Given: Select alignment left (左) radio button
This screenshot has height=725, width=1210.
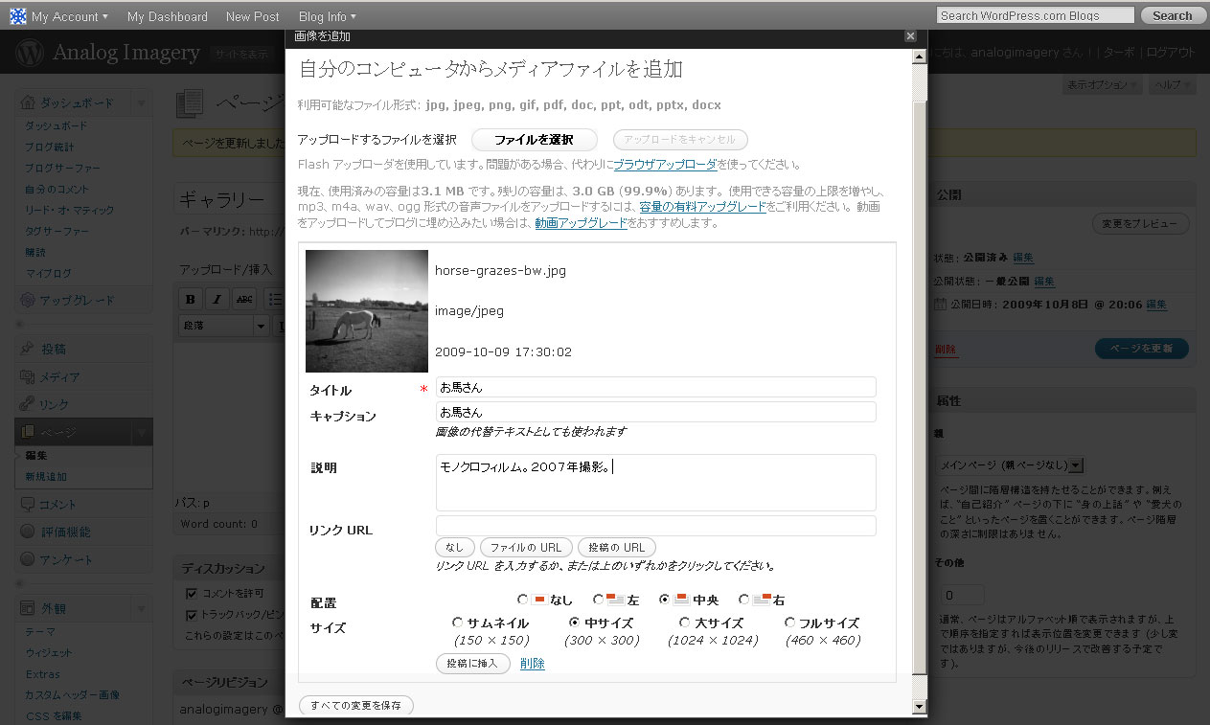Looking at the screenshot, I should pyautogui.click(x=598, y=600).
